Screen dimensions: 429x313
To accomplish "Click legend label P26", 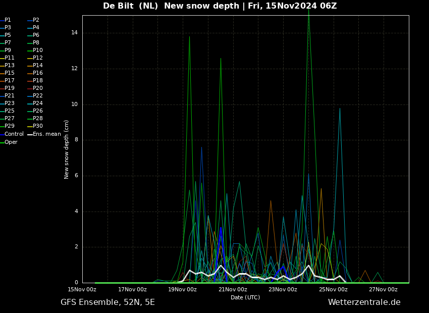I will click(38, 111).
